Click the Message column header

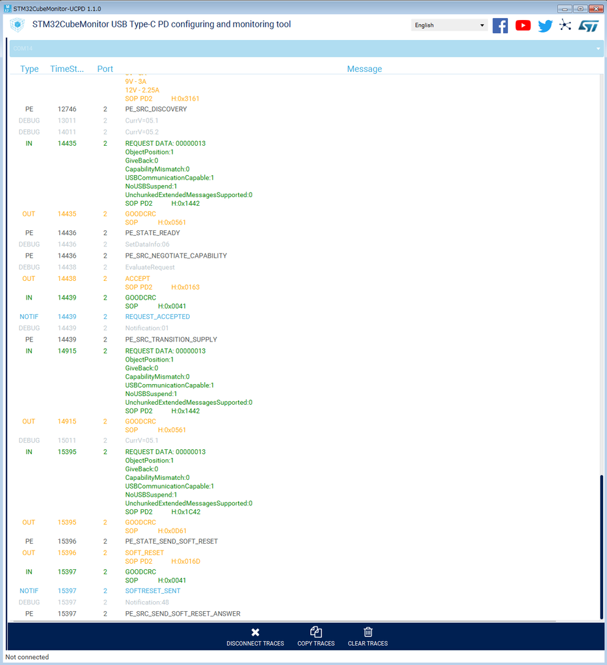tap(364, 69)
